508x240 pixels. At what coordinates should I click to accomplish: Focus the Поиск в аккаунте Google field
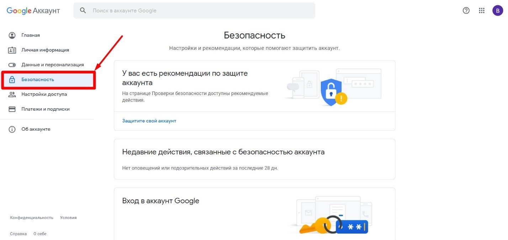(x=194, y=11)
